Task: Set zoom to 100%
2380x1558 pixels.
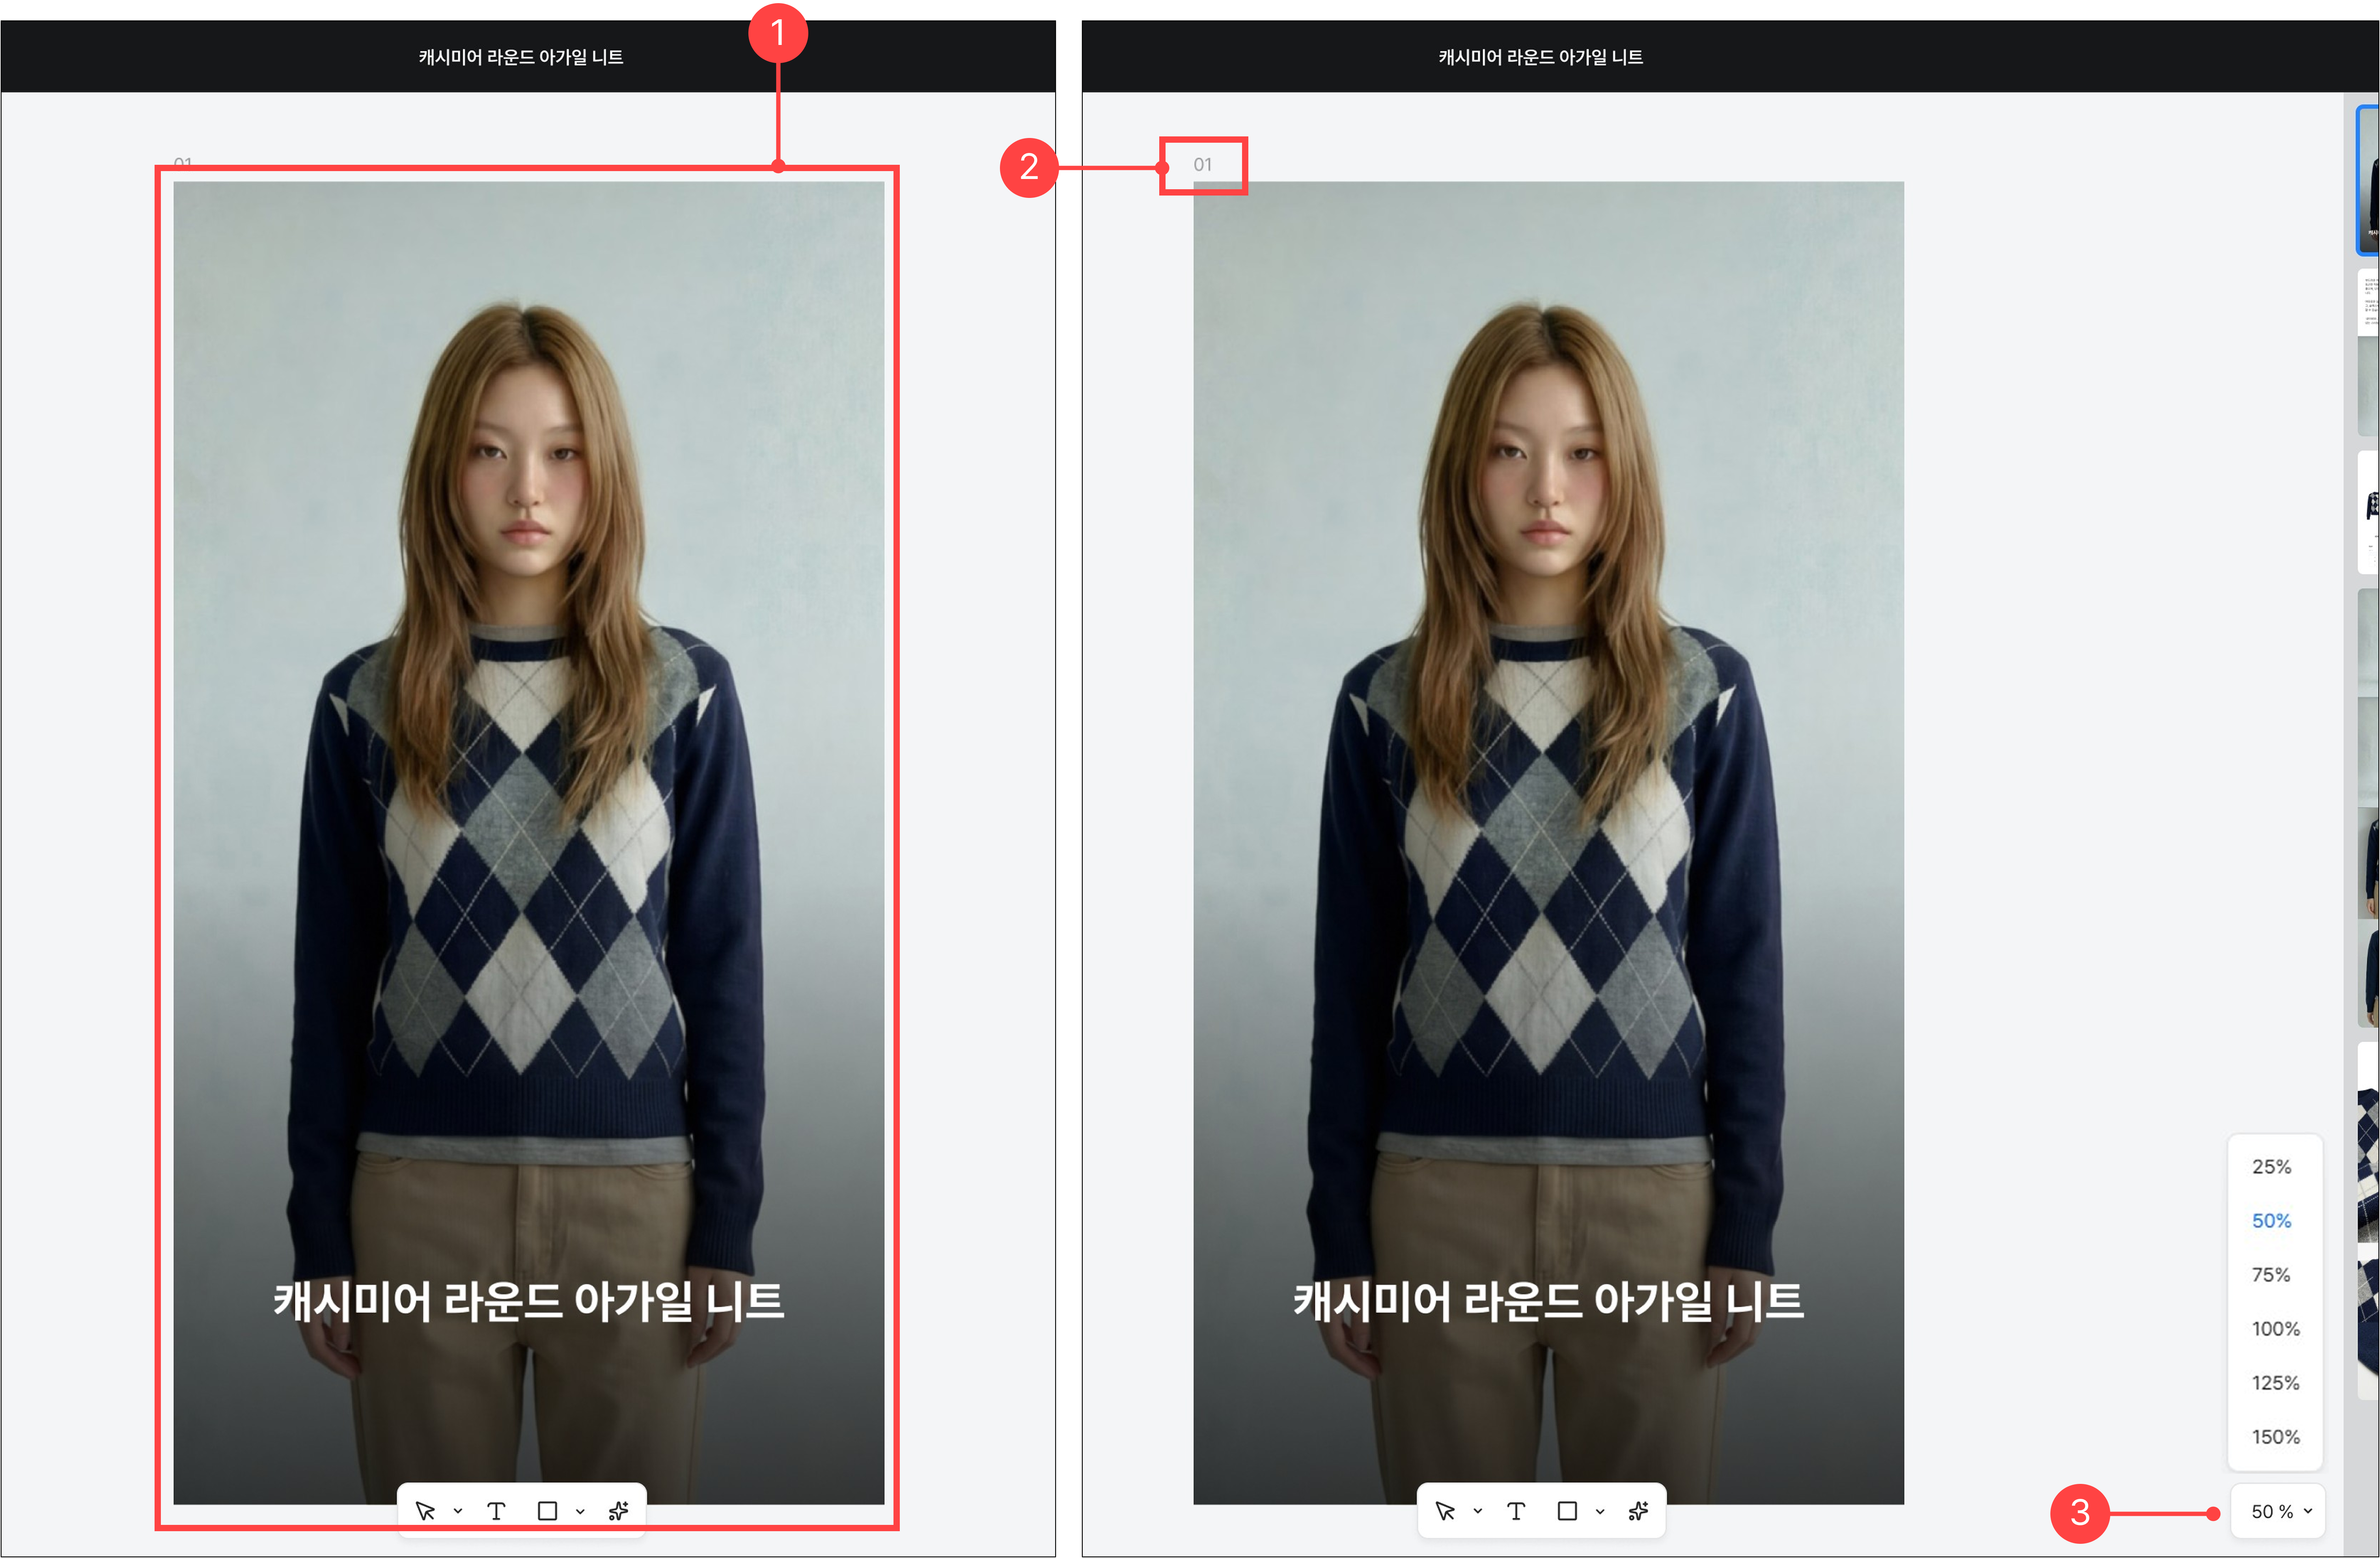Action: pos(2275,1329)
